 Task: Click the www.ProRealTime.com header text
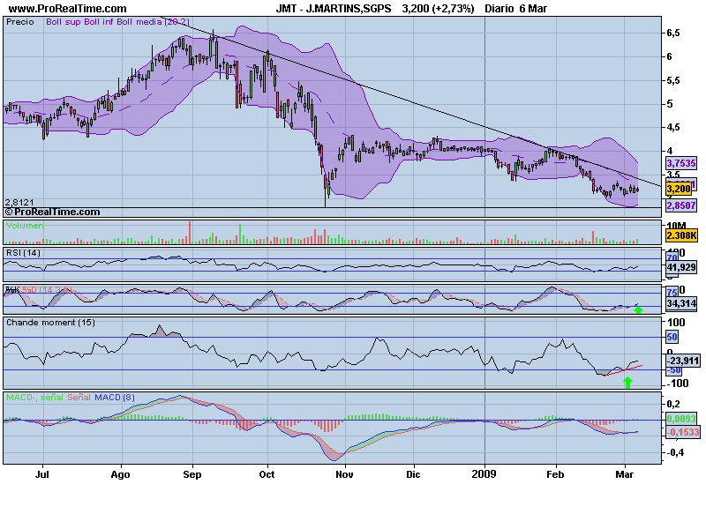tap(68, 9)
